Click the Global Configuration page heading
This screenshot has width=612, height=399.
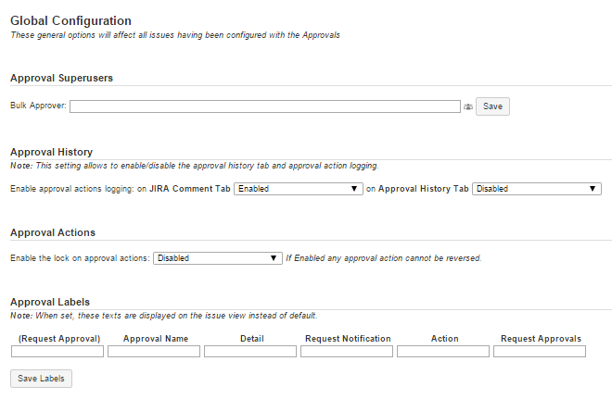(x=70, y=20)
